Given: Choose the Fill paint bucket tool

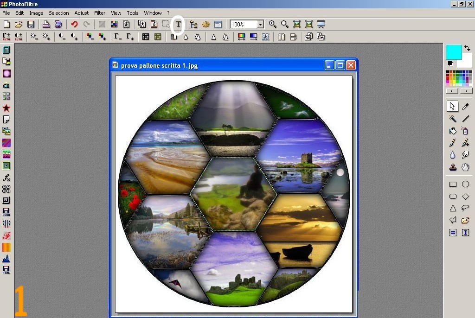Looking at the screenshot, I should click(x=453, y=131).
